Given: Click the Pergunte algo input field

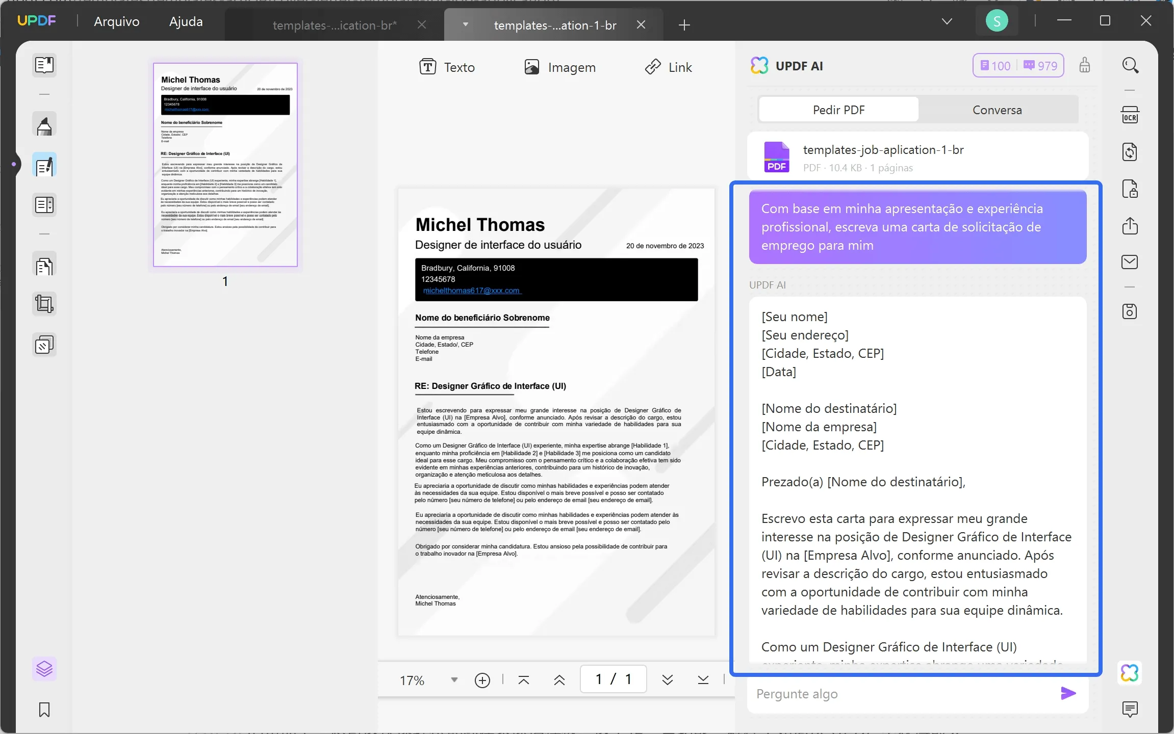Looking at the screenshot, I should click(903, 694).
